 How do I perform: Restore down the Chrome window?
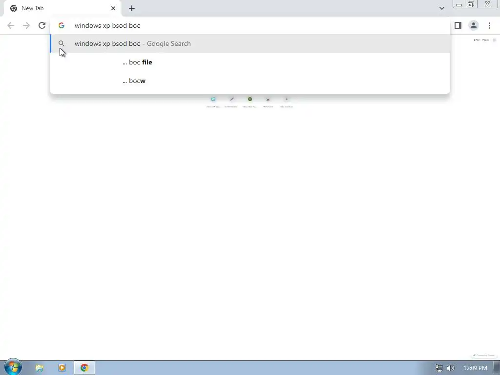coord(471,4)
